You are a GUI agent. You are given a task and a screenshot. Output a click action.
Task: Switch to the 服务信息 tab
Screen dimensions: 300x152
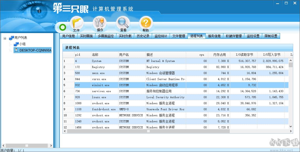pyautogui.click(x=214, y=36)
